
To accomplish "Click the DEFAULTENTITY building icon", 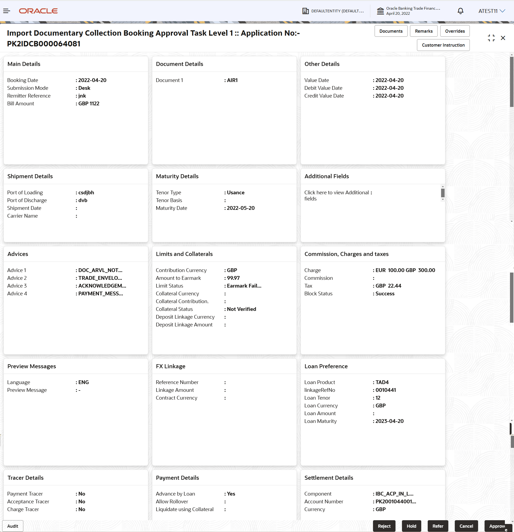I will pyautogui.click(x=305, y=11).
